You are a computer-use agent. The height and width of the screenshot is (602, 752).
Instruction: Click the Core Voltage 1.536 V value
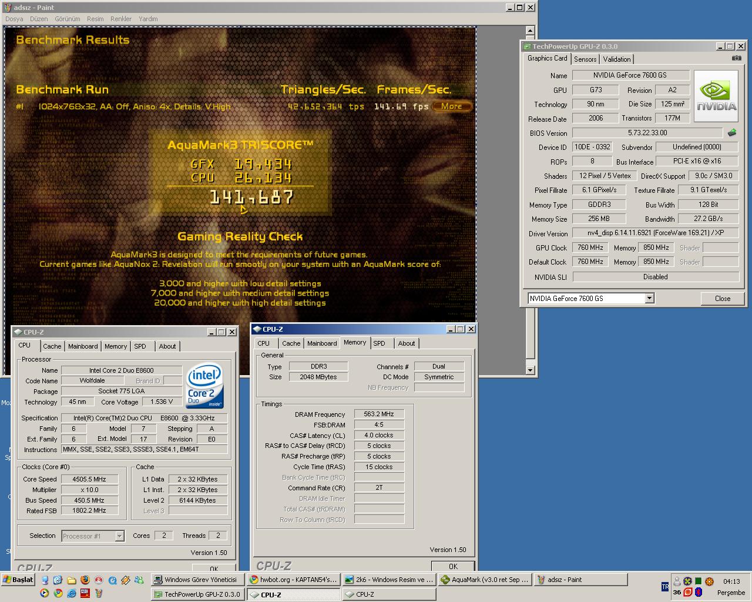(x=162, y=402)
